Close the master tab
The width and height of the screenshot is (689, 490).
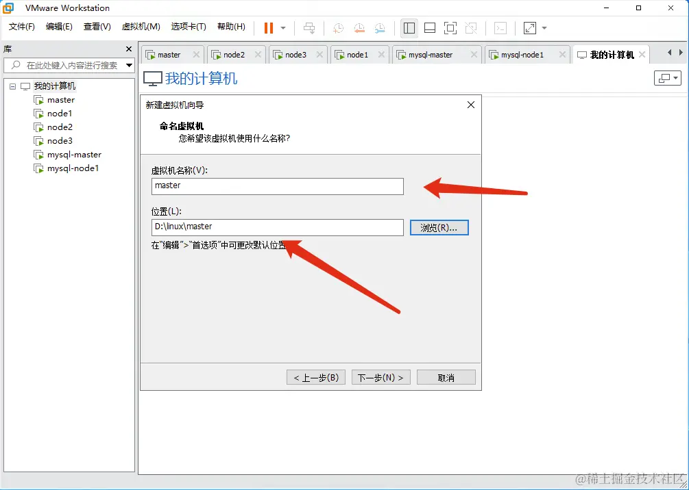click(197, 54)
